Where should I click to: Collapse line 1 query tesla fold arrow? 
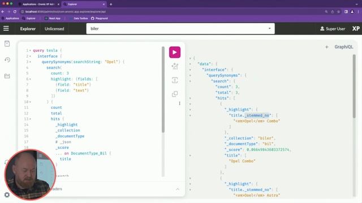(x=30, y=50)
